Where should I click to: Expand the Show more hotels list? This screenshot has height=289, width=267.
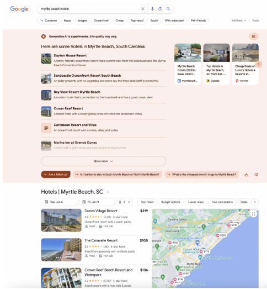pos(103,161)
